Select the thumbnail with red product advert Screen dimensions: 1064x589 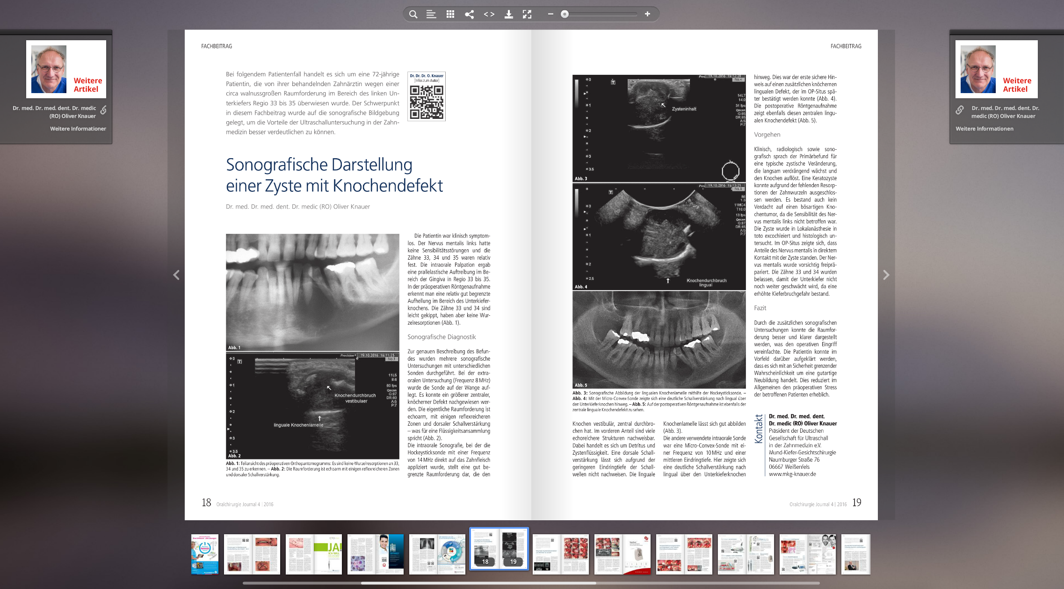pyautogui.click(x=622, y=554)
